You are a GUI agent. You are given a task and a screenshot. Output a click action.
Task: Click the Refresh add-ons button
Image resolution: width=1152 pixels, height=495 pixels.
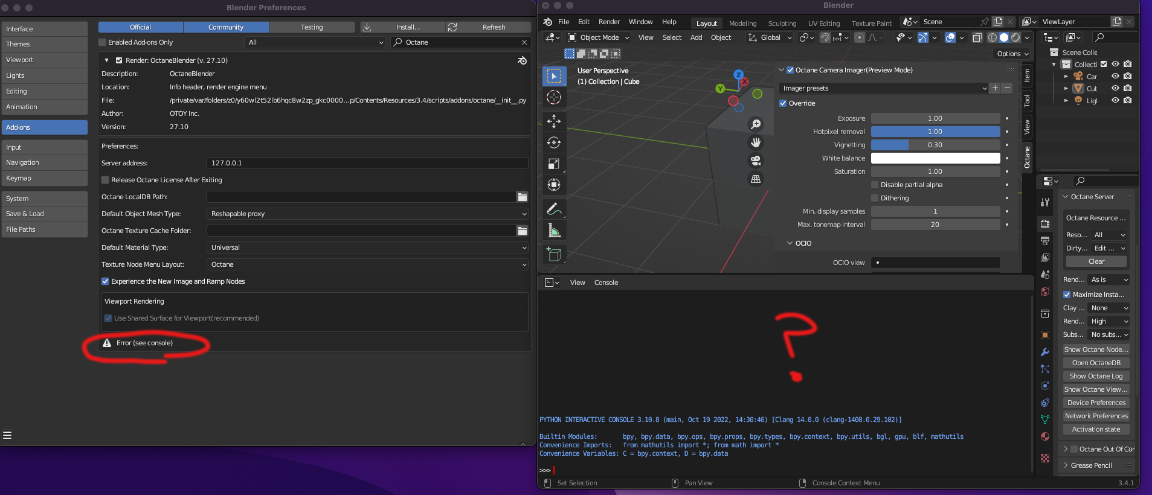pos(488,27)
